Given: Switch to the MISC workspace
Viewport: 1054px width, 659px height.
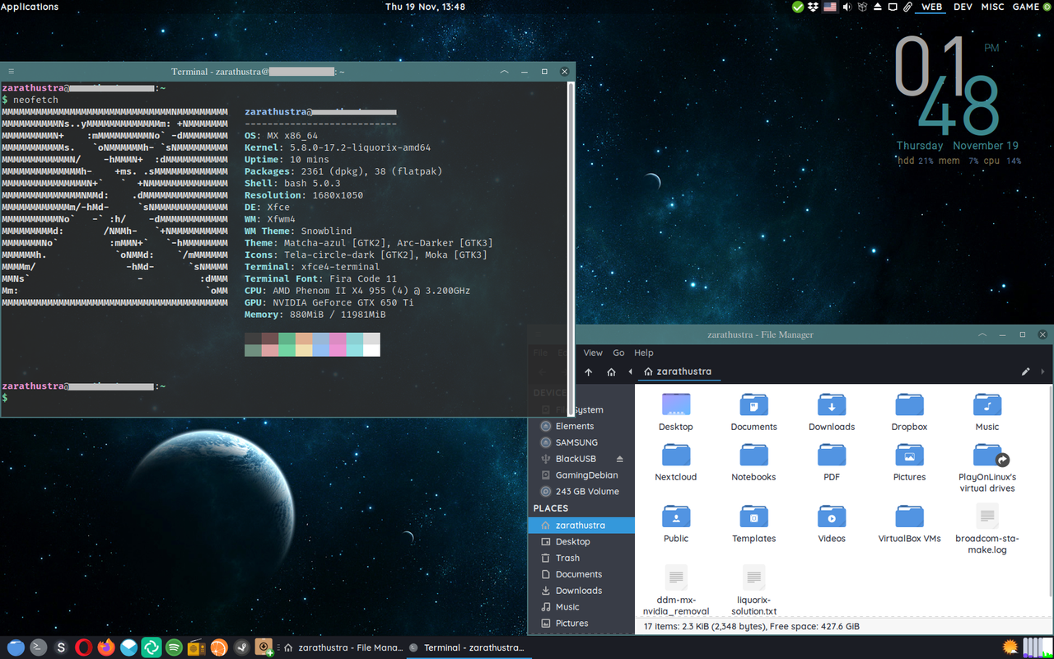Looking at the screenshot, I should coord(992,7).
